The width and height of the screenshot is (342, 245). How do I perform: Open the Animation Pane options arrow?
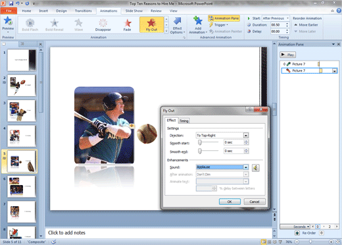click(x=333, y=44)
